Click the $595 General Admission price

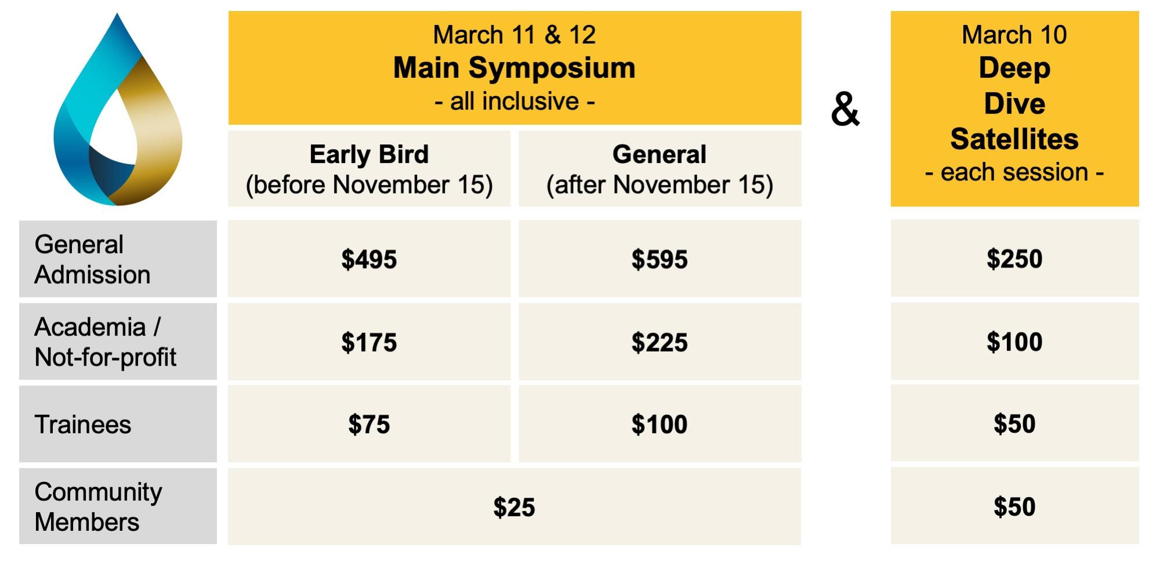coord(659,259)
